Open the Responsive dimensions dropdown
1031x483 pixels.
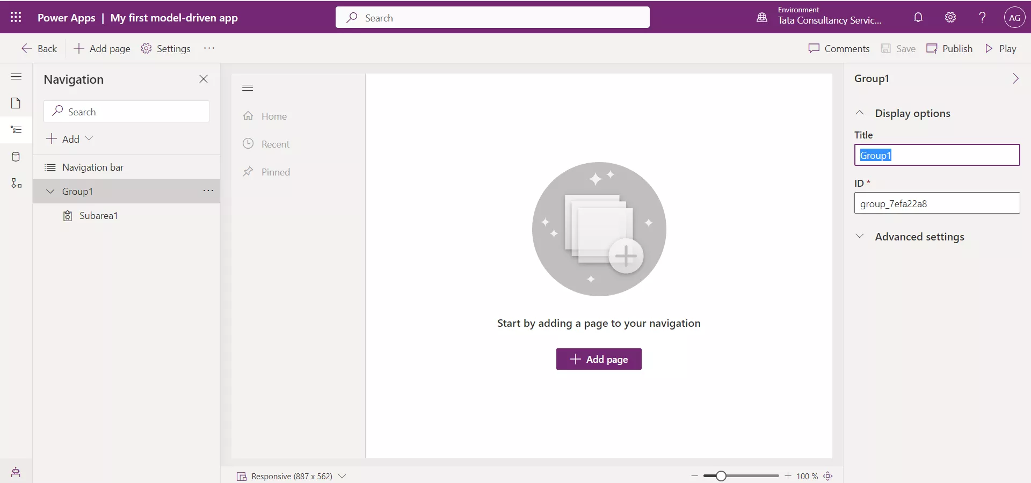(x=343, y=476)
